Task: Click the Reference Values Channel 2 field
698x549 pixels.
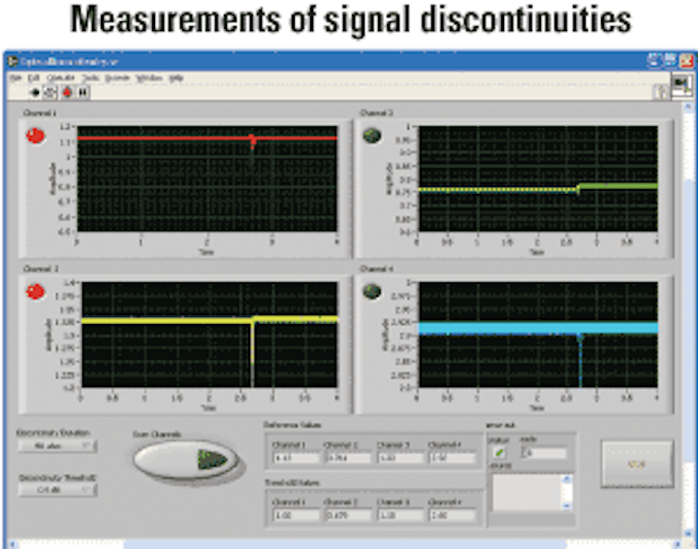Action: click(348, 457)
